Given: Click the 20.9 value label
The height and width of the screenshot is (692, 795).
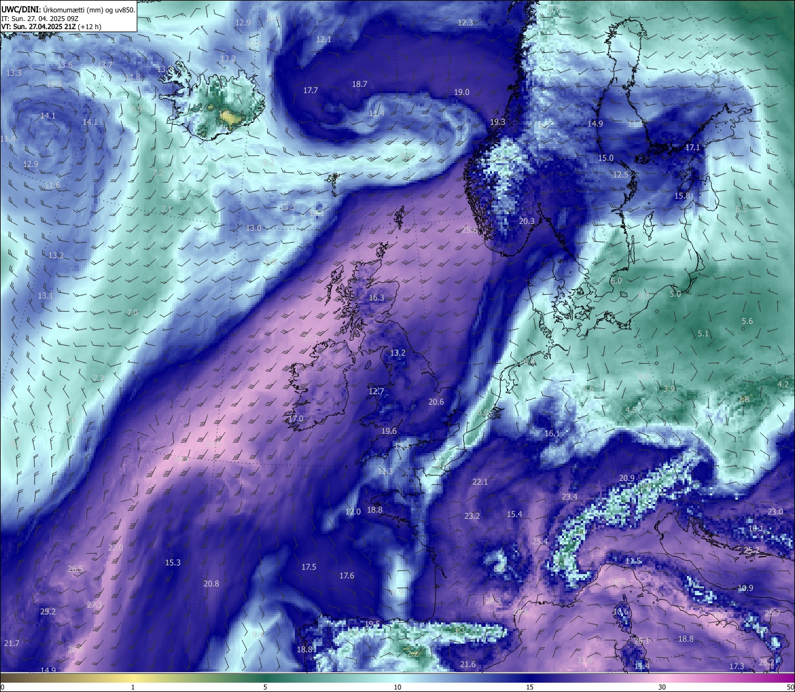Looking at the screenshot, I should [x=627, y=478].
